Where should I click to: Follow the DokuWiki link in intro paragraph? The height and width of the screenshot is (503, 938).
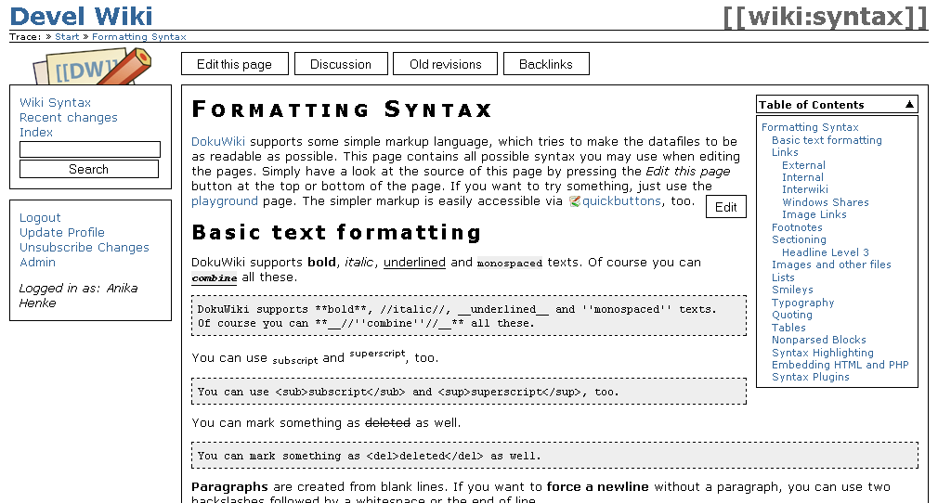[x=217, y=142]
